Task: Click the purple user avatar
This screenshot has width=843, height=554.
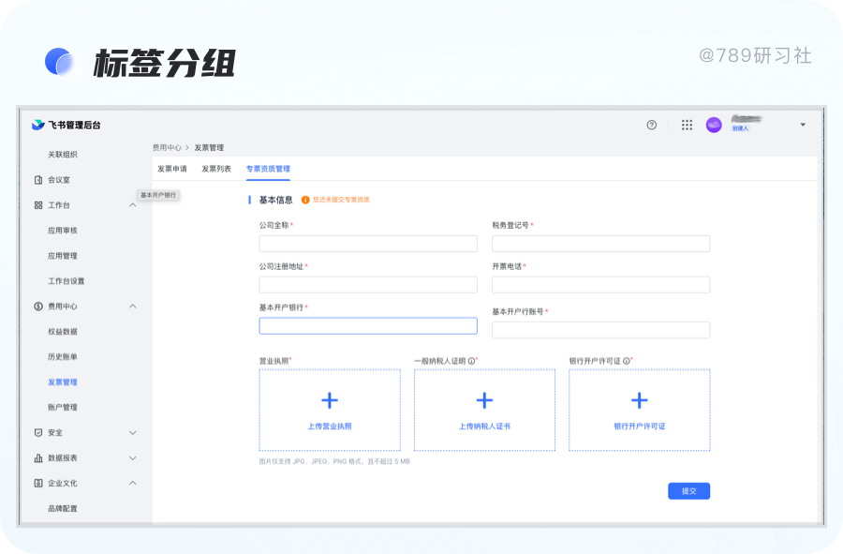Action: click(x=714, y=125)
